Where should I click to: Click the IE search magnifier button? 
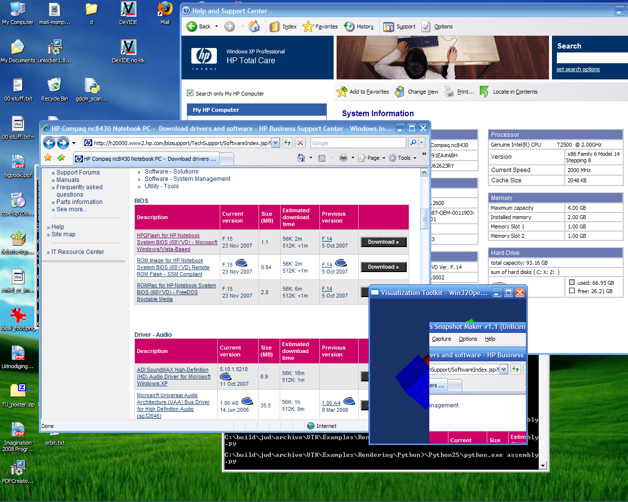(413, 143)
